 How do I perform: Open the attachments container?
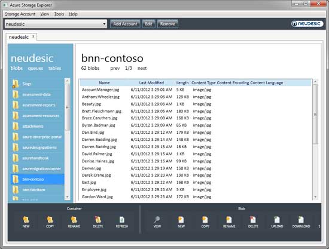38,126
